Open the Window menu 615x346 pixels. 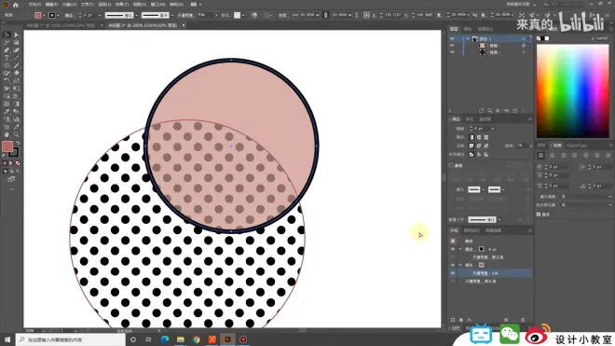click(157, 5)
